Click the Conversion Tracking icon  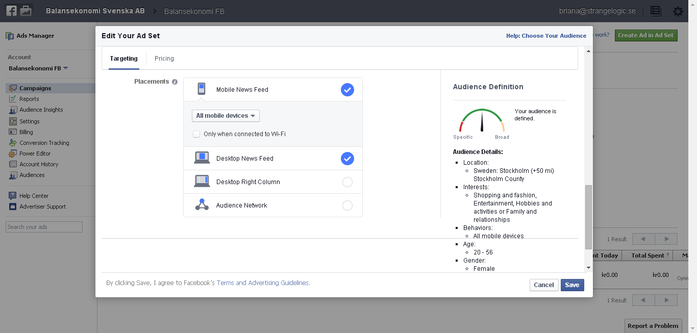(x=13, y=143)
